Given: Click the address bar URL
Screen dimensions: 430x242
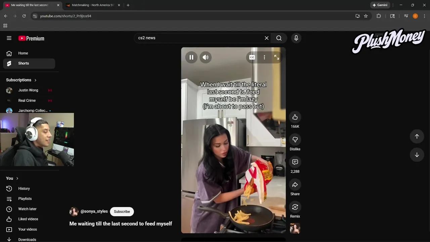Looking at the screenshot, I should click(x=66, y=16).
